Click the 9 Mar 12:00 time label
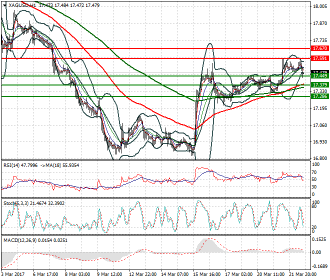The height and width of the screenshot is (280, 330). [x=109, y=274]
